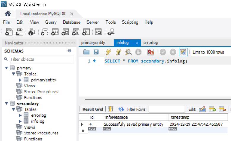Run EXPLAIN on the current statement
Screen dimensions: 231x141
click(x=128, y=52)
